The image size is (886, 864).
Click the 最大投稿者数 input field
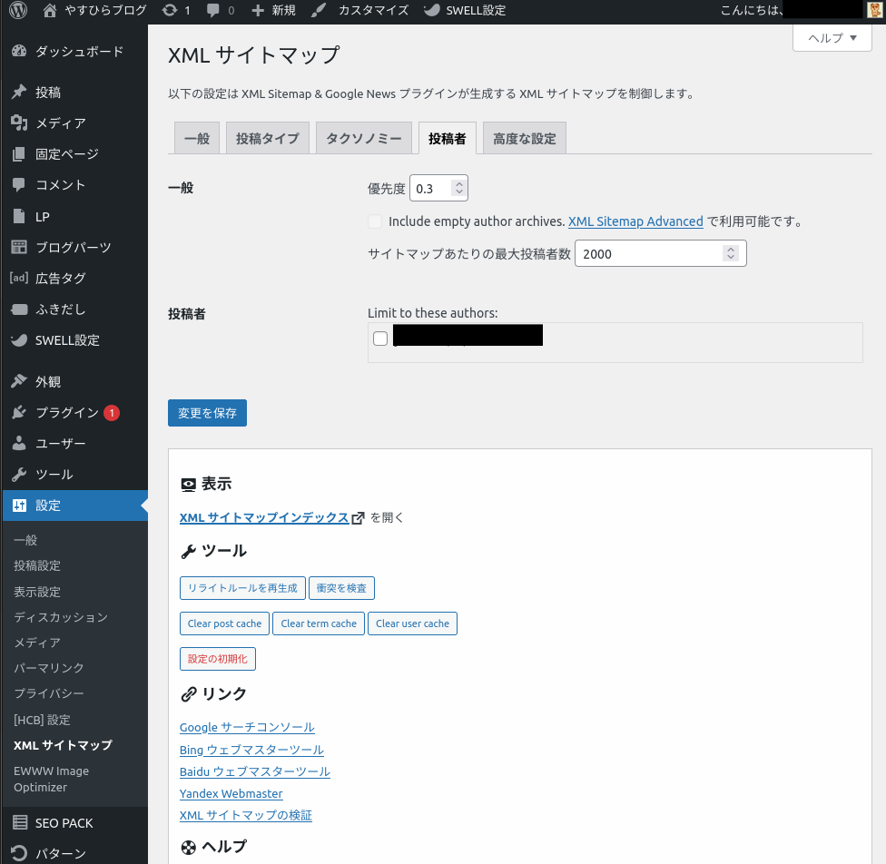point(648,254)
